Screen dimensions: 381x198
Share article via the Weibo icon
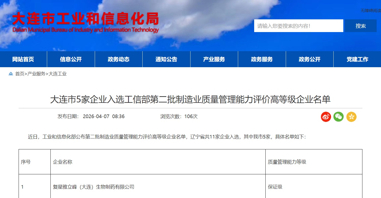click(326, 117)
